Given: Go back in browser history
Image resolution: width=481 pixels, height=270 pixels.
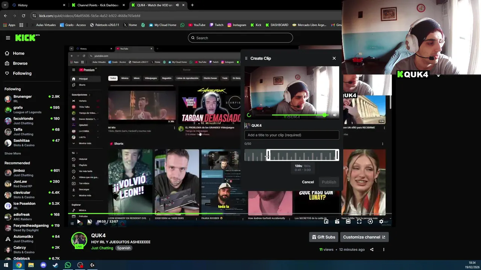Looking at the screenshot, I should pos(5,16).
